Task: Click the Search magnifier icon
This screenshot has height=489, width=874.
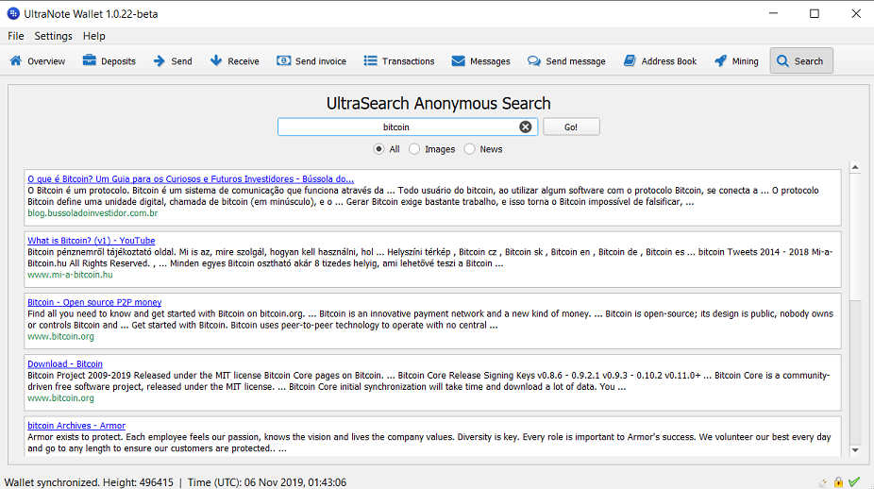Action: pyautogui.click(x=782, y=60)
